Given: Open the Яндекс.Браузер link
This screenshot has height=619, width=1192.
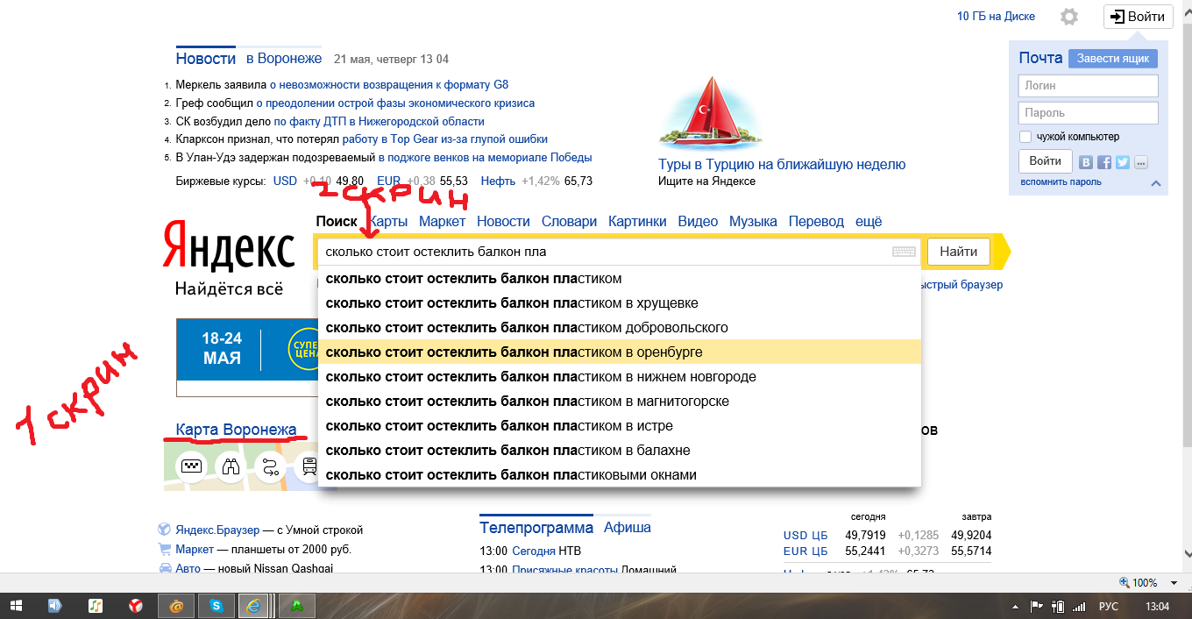Looking at the screenshot, I should [x=217, y=530].
